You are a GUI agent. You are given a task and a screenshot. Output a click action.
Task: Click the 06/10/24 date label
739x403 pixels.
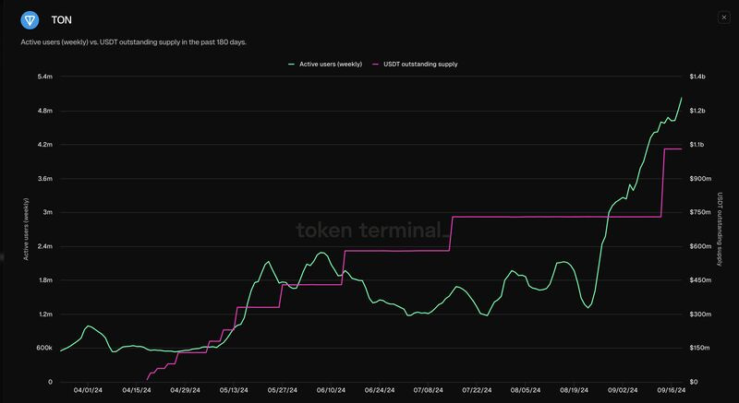[x=332, y=391]
